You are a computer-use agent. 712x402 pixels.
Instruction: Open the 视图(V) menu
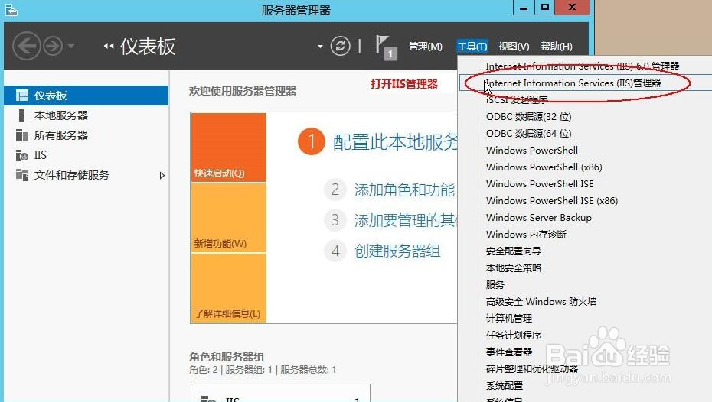[x=514, y=46]
